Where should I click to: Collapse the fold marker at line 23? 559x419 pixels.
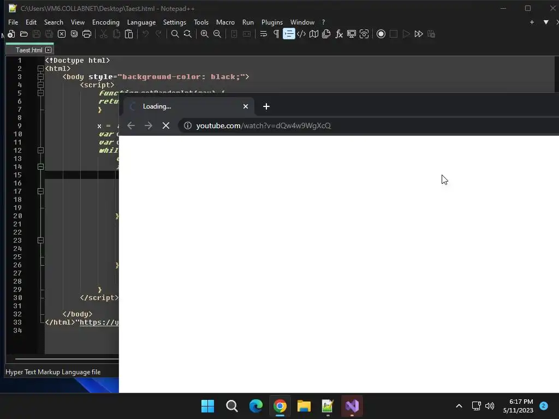[40, 241]
